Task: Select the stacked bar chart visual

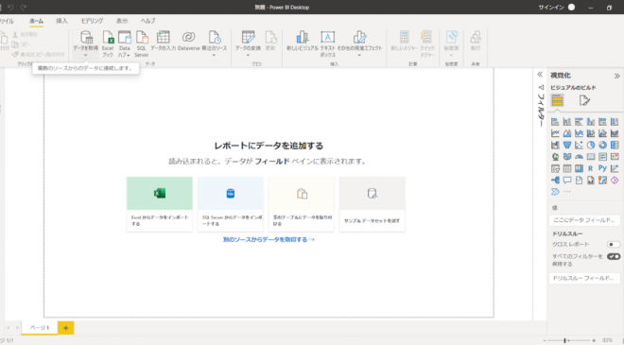Action: pyautogui.click(x=555, y=122)
